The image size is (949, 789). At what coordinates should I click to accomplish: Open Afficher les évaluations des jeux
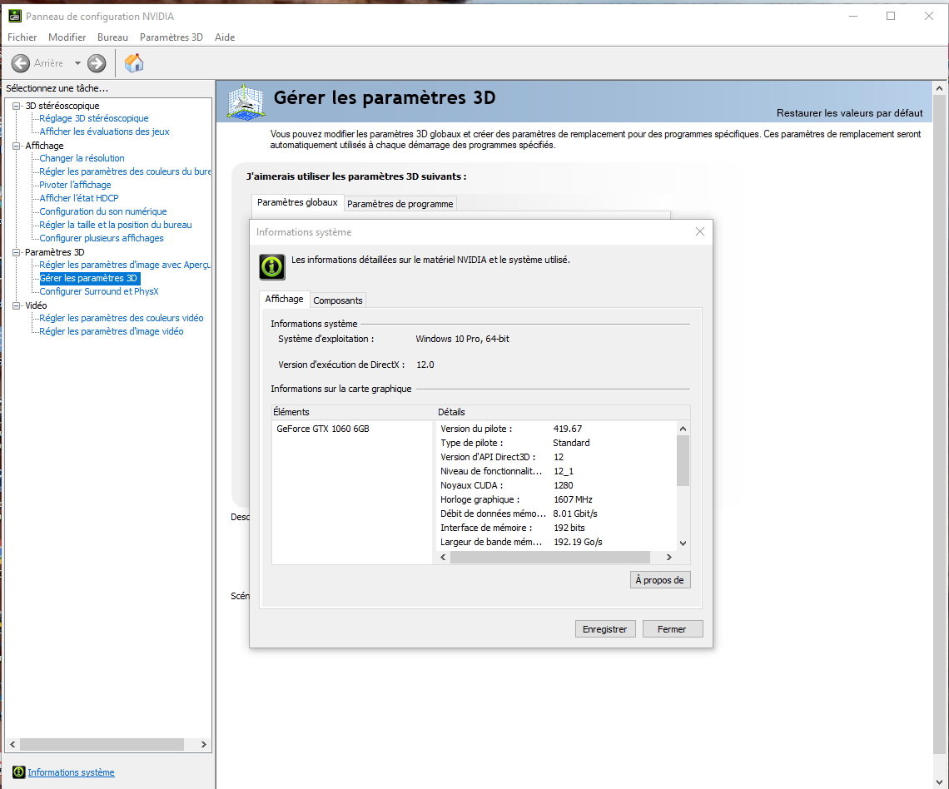pos(104,131)
